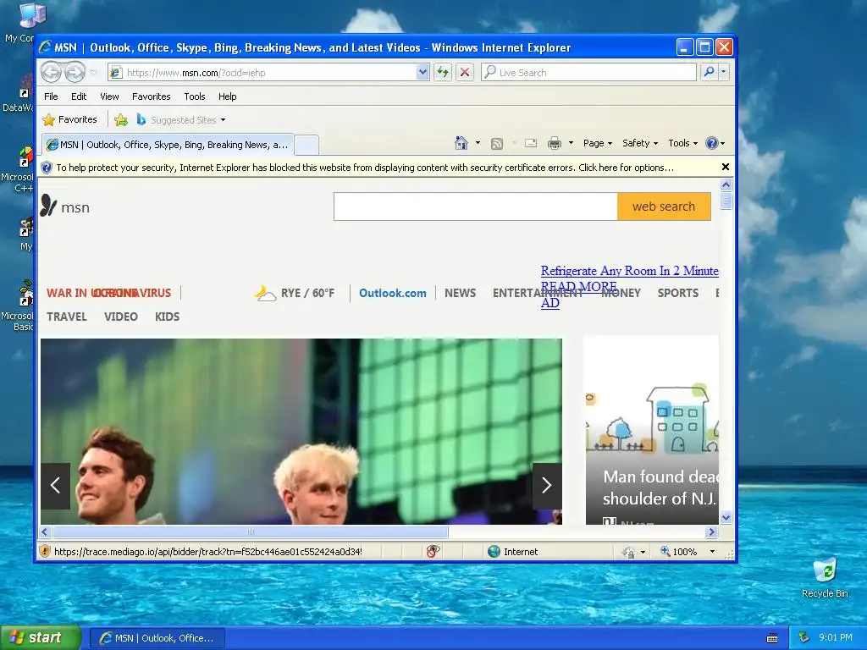Expand the Print dropdown arrow
Image resolution: width=867 pixels, height=650 pixels.
click(571, 143)
